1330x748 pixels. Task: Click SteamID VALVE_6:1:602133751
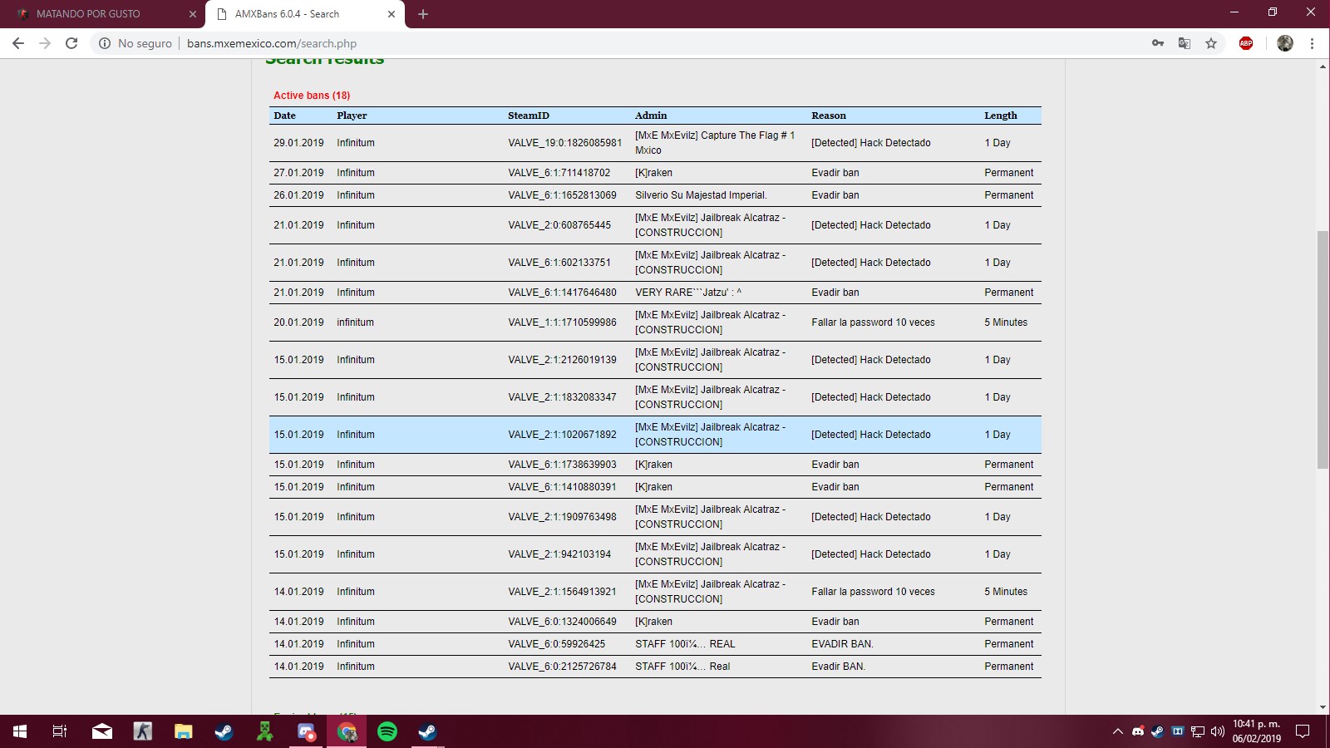(x=559, y=263)
